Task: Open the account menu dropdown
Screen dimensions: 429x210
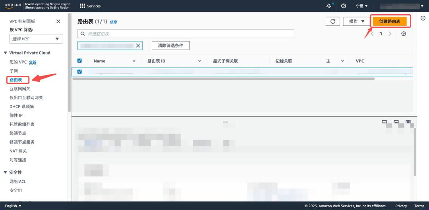Action: point(402,6)
